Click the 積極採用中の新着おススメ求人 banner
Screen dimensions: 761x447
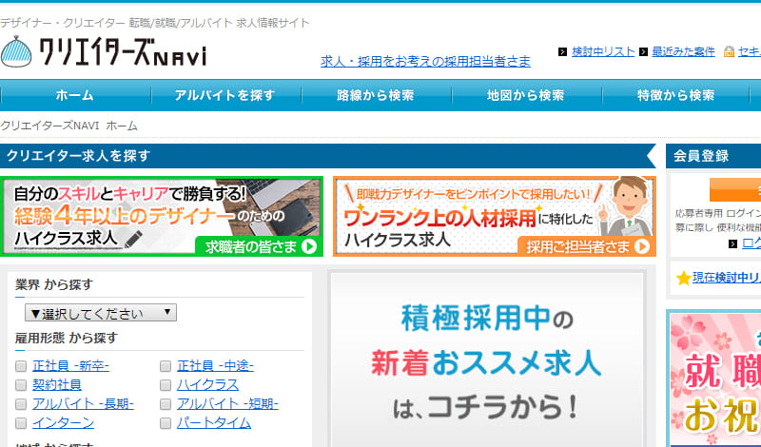coord(487,360)
